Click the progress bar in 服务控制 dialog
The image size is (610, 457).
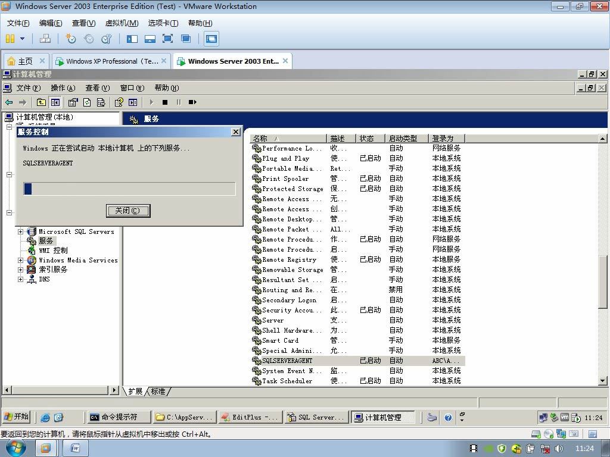pos(129,189)
